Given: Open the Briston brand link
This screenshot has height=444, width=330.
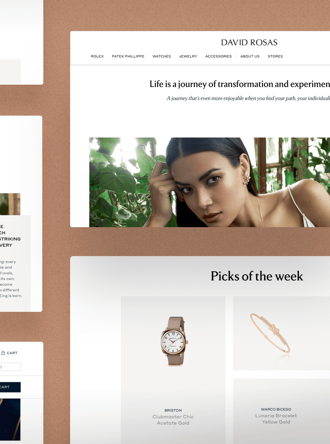Looking at the screenshot, I should tap(173, 410).
